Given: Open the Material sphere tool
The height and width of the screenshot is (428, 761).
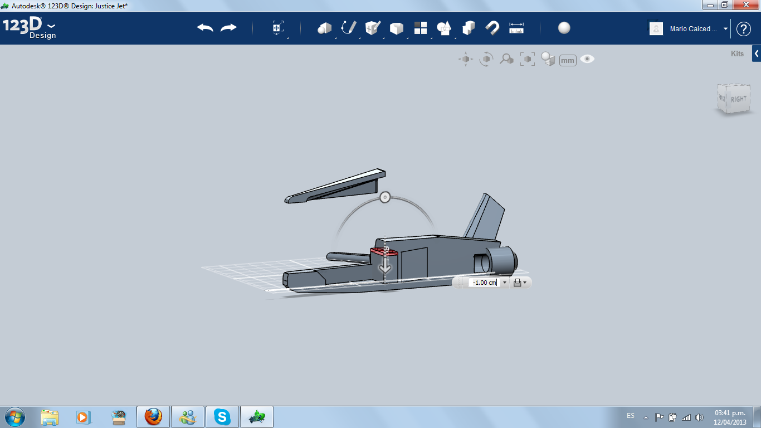Looking at the screenshot, I should (x=564, y=28).
